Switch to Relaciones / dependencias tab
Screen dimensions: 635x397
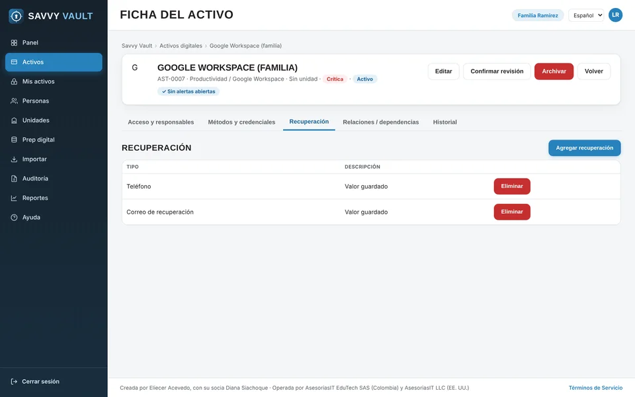[x=381, y=122]
